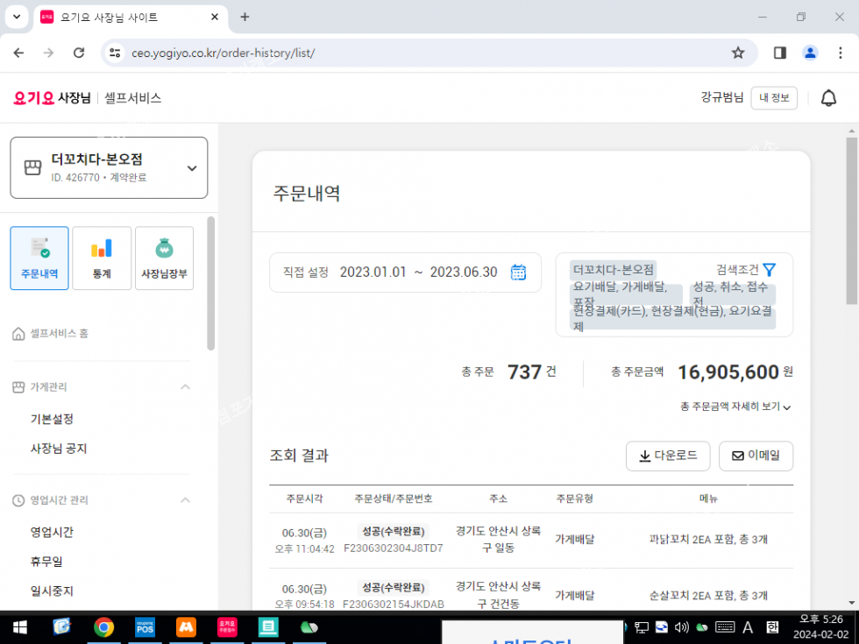
Task: Open the 요기요 주문접수 taskbar app
Action: (227, 627)
